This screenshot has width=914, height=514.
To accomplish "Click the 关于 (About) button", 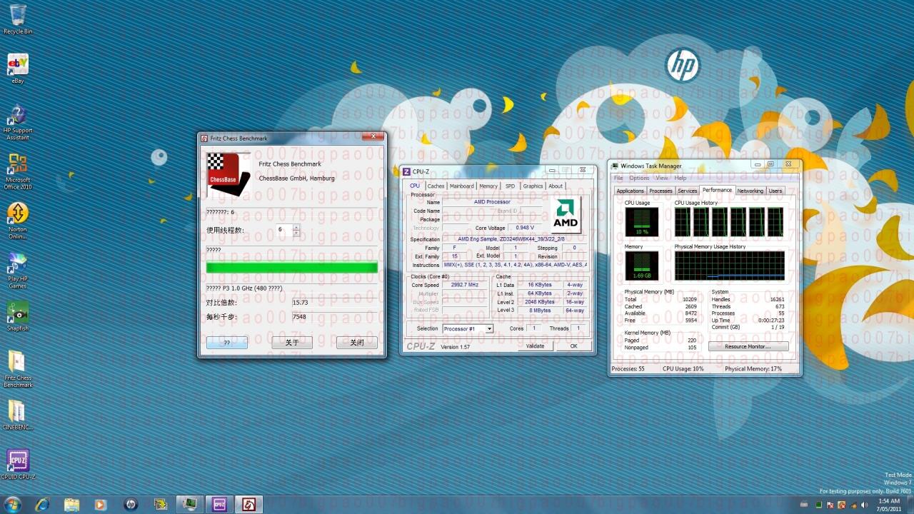I will click(x=292, y=343).
